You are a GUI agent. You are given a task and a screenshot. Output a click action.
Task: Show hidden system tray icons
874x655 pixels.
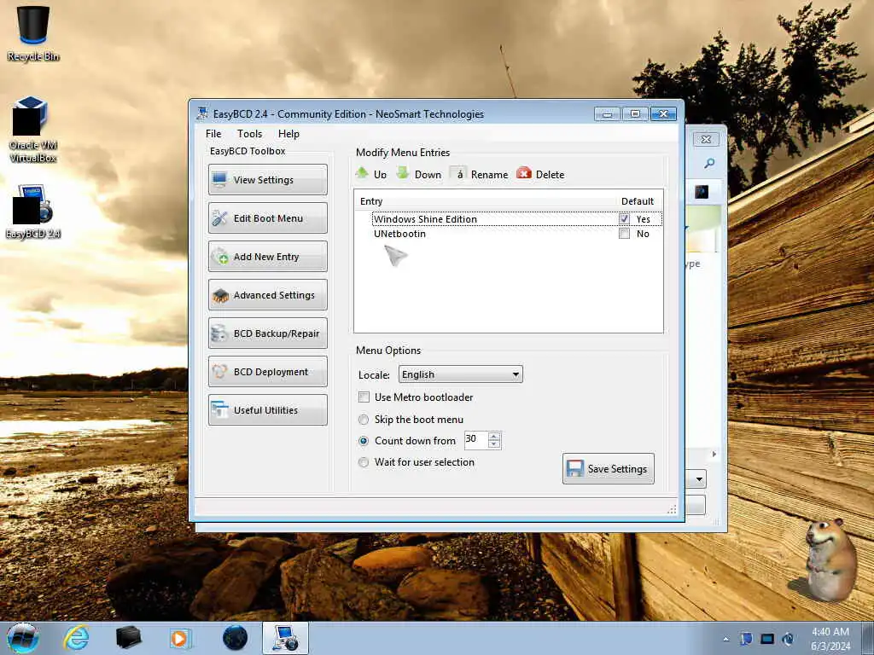[x=725, y=639]
